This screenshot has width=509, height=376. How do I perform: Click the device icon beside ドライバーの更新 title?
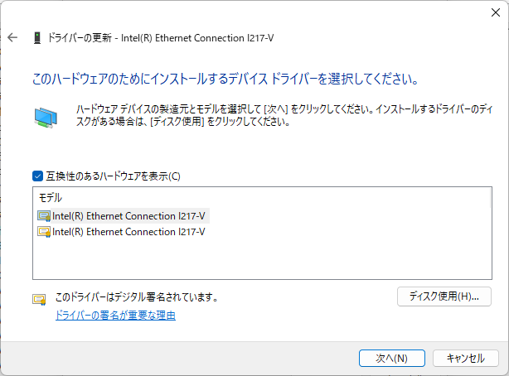click(37, 38)
